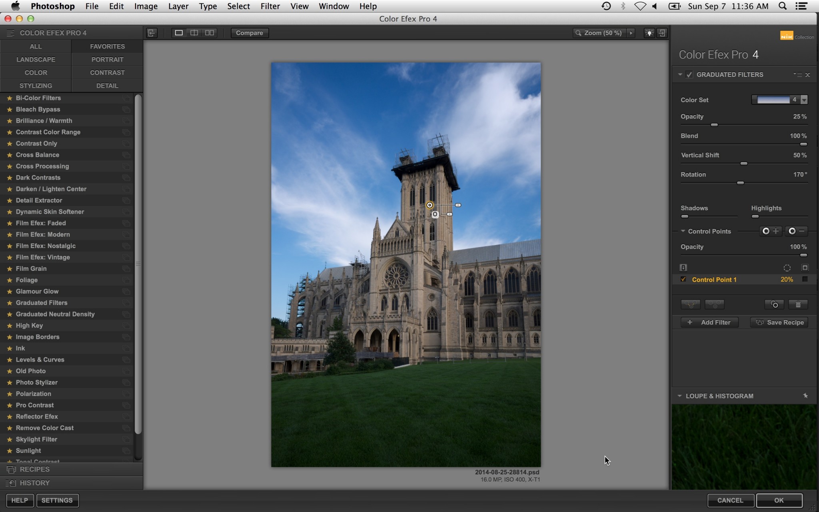Open presets icon for Glamour Glow
This screenshot has height=512, width=819.
tap(126, 292)
